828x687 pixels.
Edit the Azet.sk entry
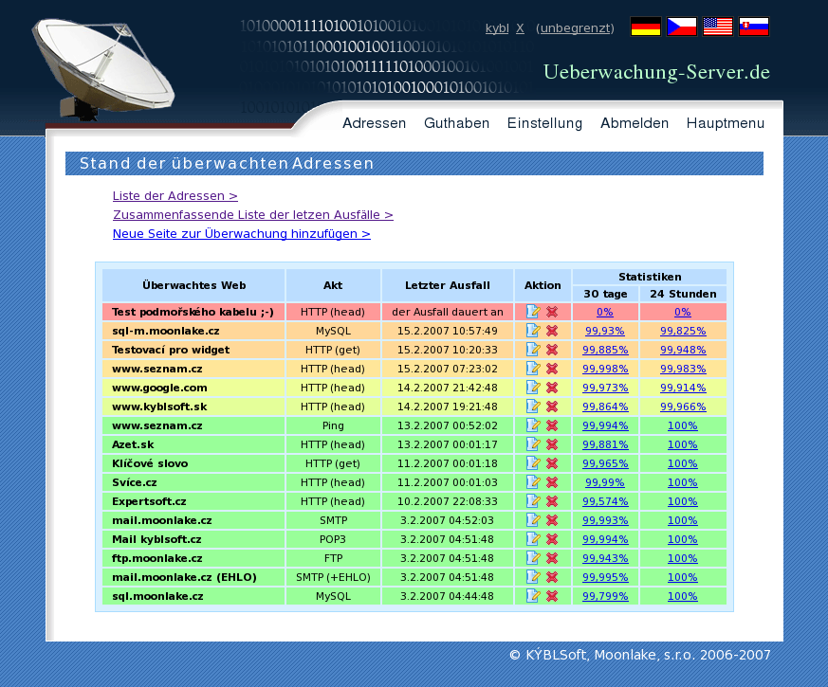[x=533, y=444]
